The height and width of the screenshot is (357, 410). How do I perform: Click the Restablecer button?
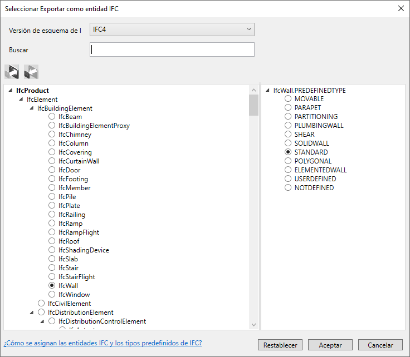[x=280, y=345]
